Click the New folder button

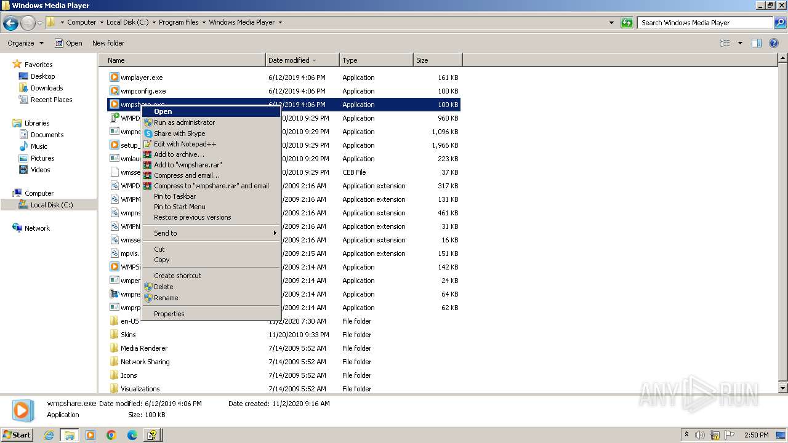(108, 43)
